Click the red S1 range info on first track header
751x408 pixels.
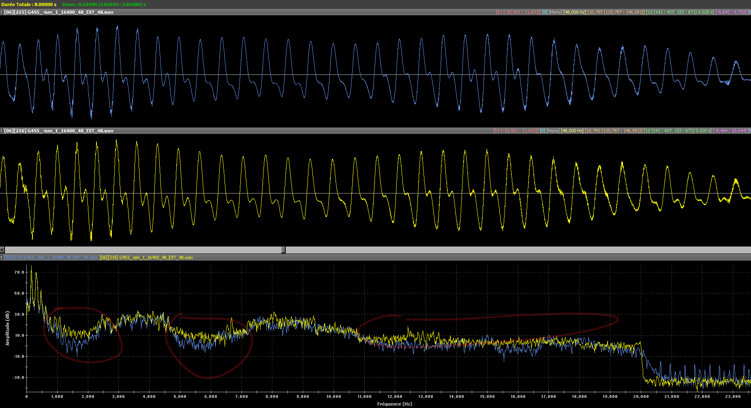click(x=518, y=12)
